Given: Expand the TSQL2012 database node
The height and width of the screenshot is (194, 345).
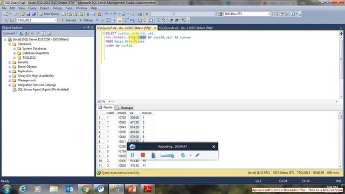Looking at the screenshot, I should (15, 58).
